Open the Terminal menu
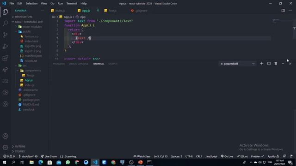Screen dimensions: 296x166 [72, 3]
